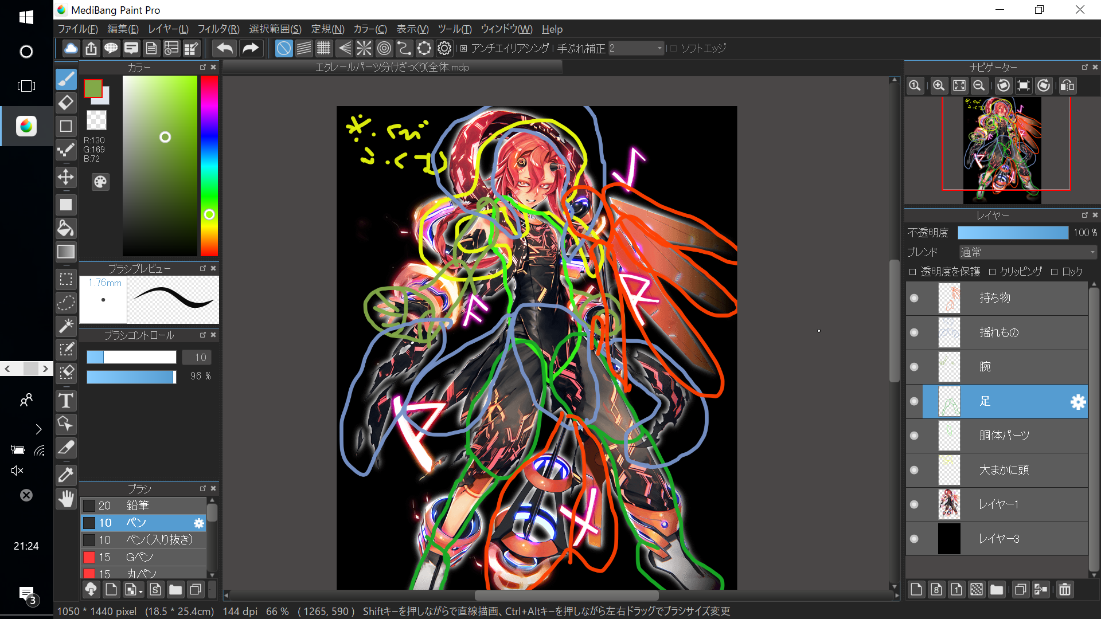The height and width of the screenshot is (619, 1101).
Task: Click the rainbow hue slider bar
Action: coord(209,166)
